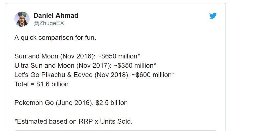Click the Twitter bird logo icon
This screenshot has width=259, height=131.
pyautogui.click(x=213, y=16)
